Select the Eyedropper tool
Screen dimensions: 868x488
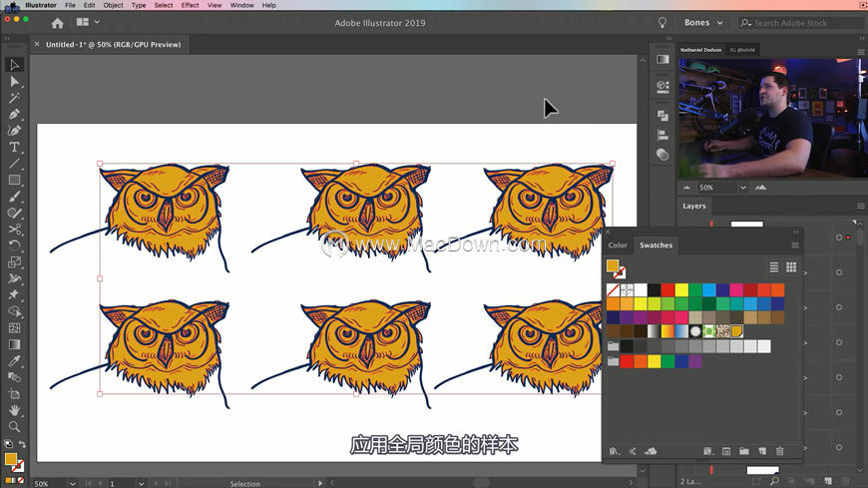[x=14, y=361]
